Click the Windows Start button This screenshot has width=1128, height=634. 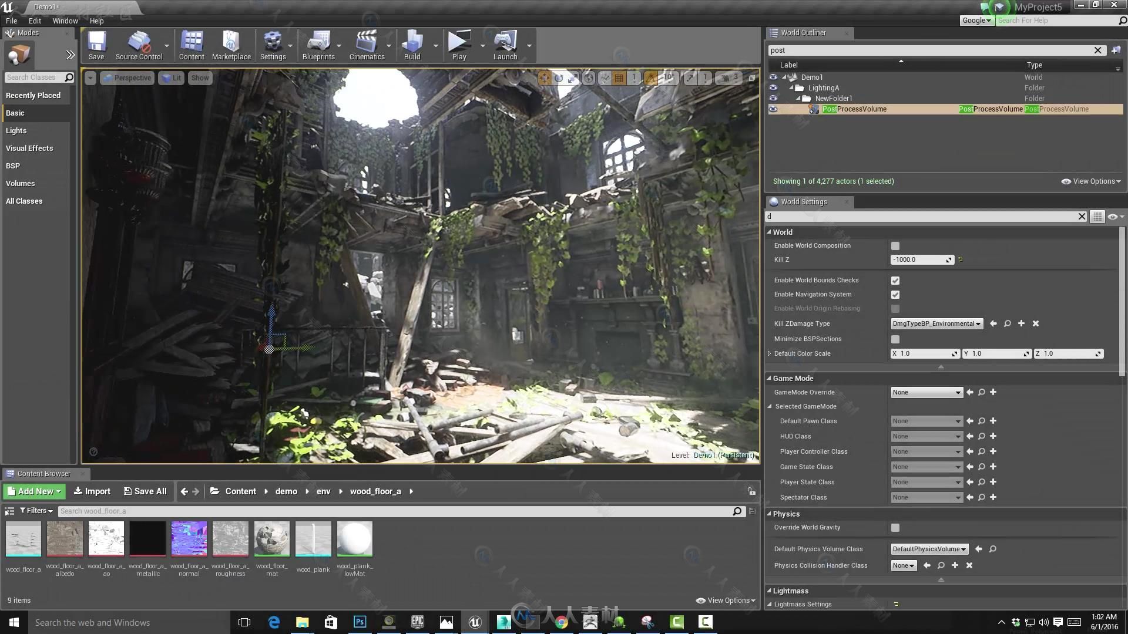click(14, 622)
